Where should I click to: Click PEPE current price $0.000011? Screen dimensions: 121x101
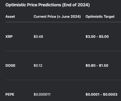42,95
